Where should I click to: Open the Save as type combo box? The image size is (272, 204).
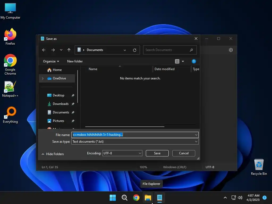point(135,142)
